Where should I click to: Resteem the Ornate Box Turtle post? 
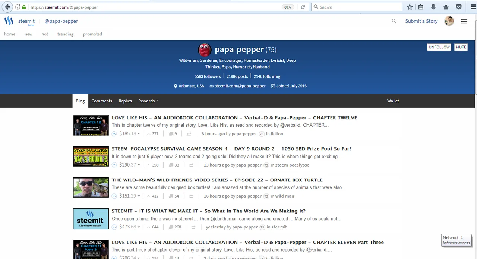(192, 196)
